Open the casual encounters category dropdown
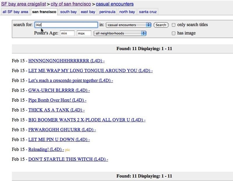Screen dimensions: 233x181 click(x=128, y=25)
